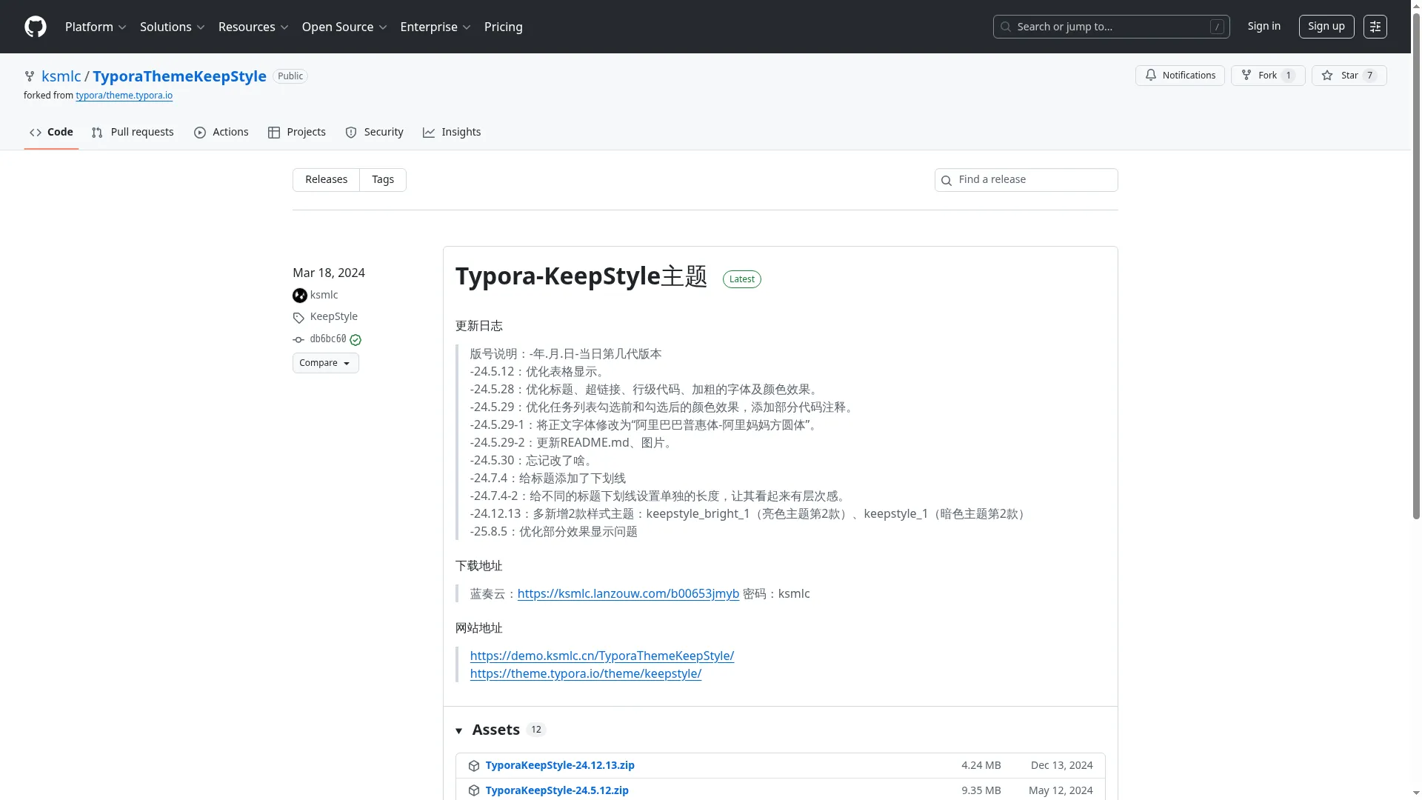
Task: Click the KeepStyle tag icon
Action: 298,318
